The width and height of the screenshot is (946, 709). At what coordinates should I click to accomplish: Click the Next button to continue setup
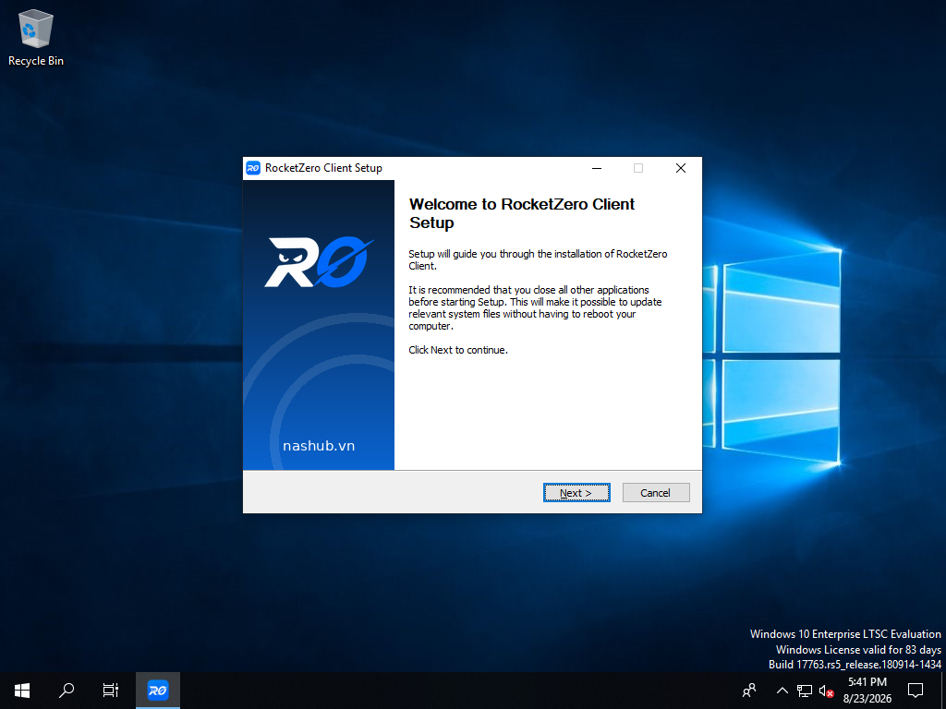[576, 493]
